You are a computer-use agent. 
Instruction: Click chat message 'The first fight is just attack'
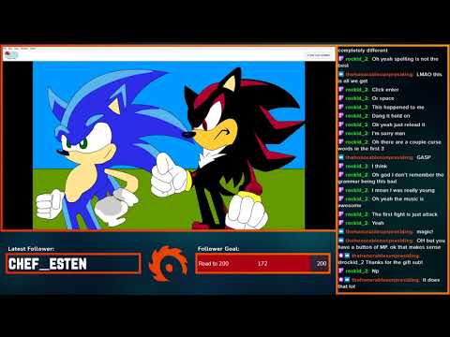click(x=405, y=214)
